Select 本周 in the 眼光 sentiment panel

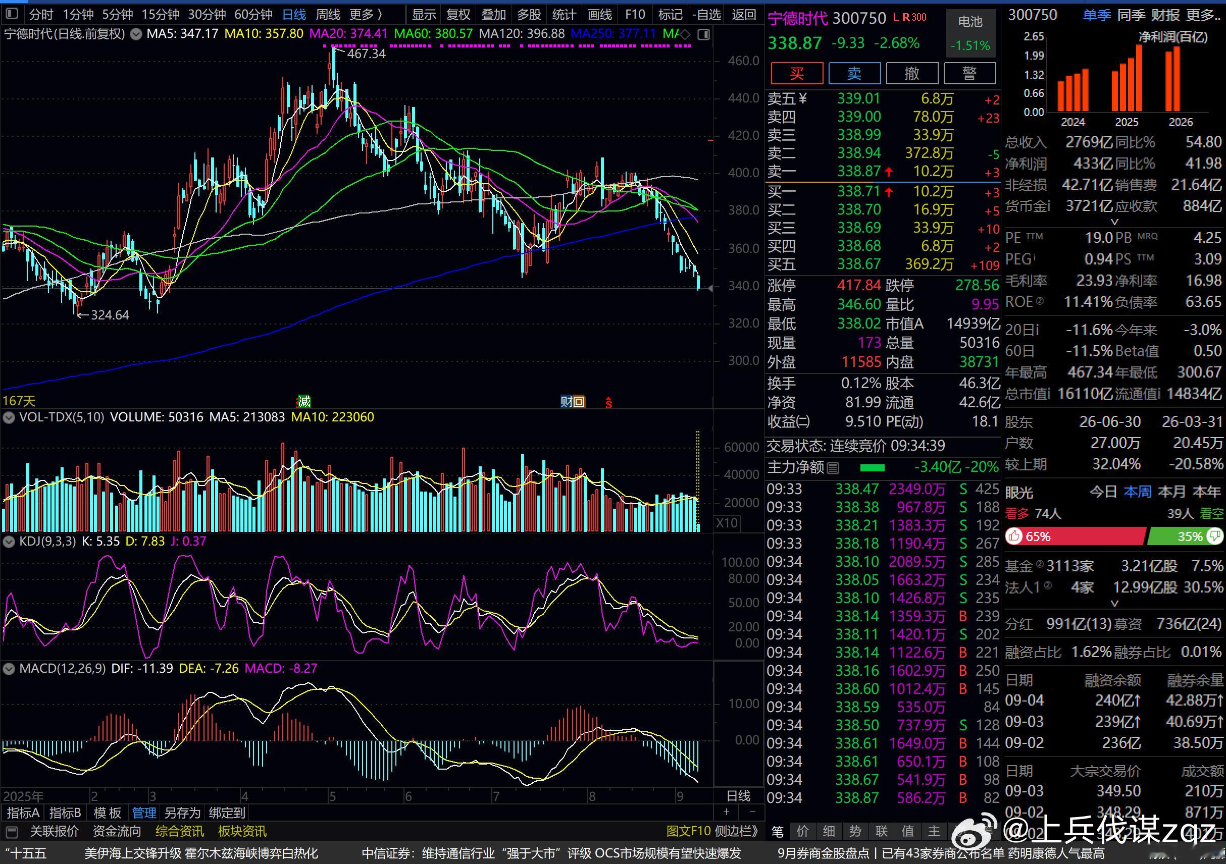(1137, 492)
